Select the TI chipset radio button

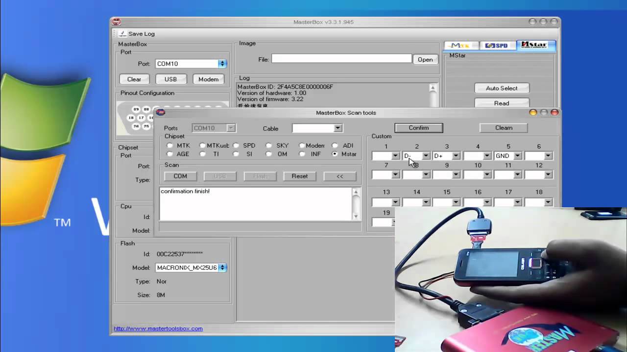point(202,154)
